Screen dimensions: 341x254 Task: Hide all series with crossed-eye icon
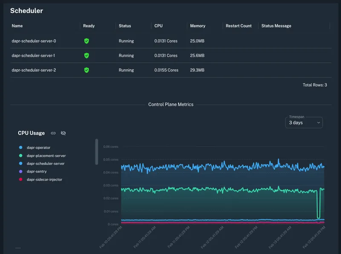point(64,133)
